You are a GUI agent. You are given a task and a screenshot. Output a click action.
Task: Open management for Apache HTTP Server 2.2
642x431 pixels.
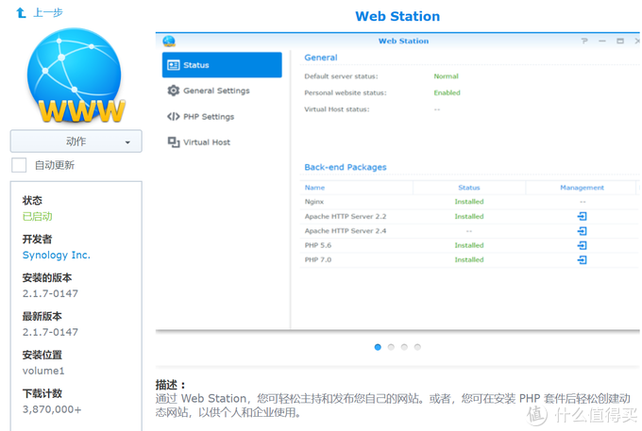(x=582, y=216)
